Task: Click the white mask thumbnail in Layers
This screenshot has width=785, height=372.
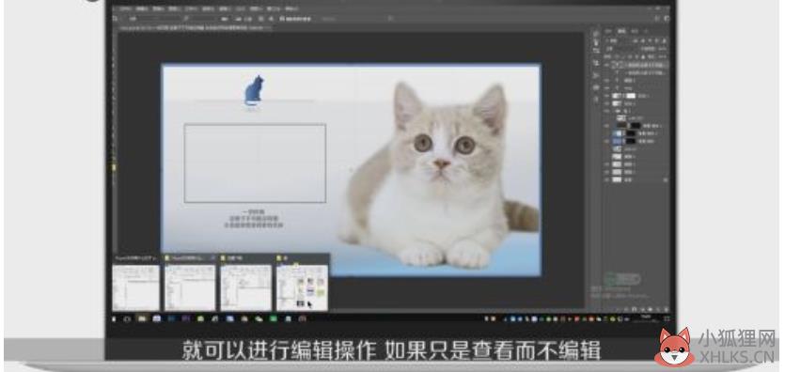Action: tap(630, 96)
